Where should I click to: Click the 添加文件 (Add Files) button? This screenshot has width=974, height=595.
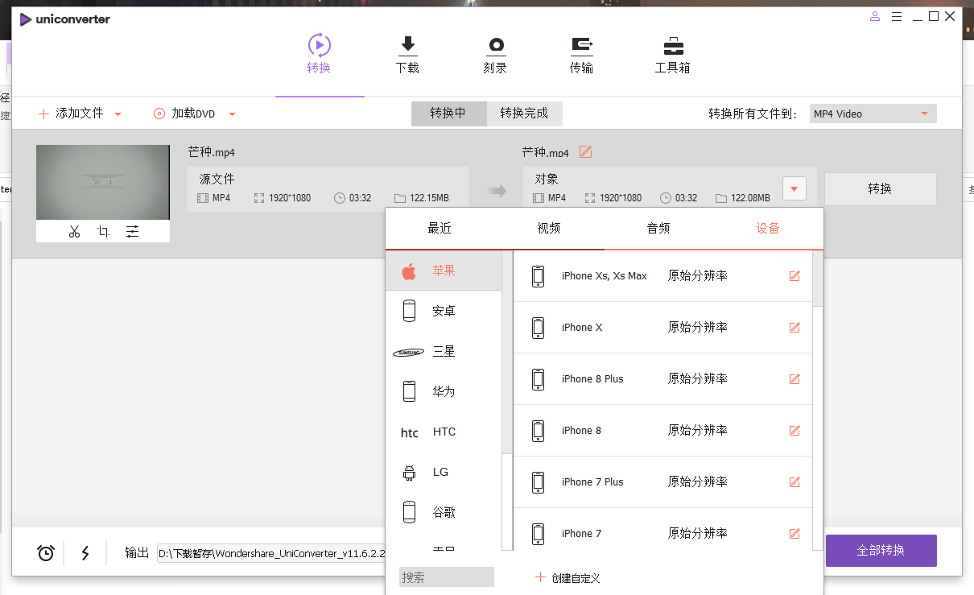tap(71, 114)
